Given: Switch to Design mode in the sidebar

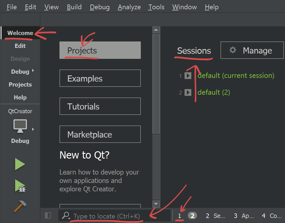Looking at the screenshot, I should coord(20,59).
